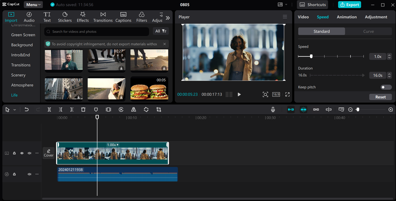Open the Stickers panel
The width and height of the screenshot is (396, 201).
(65, 17)
